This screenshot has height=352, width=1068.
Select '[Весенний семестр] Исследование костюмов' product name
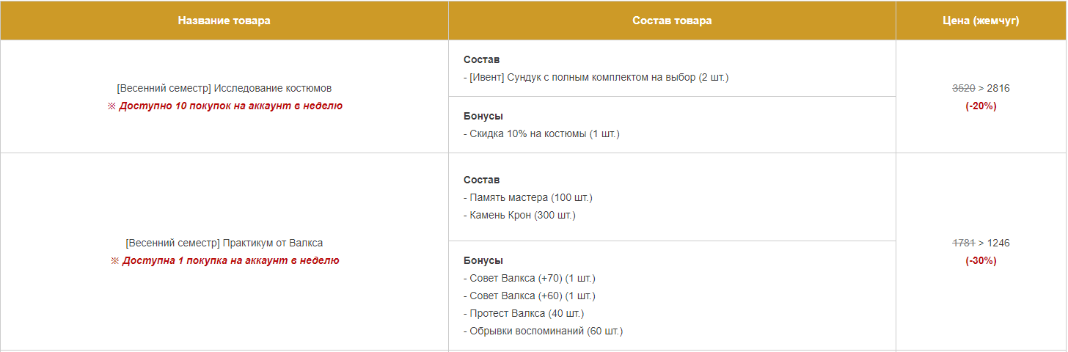(x=224, y=88)
